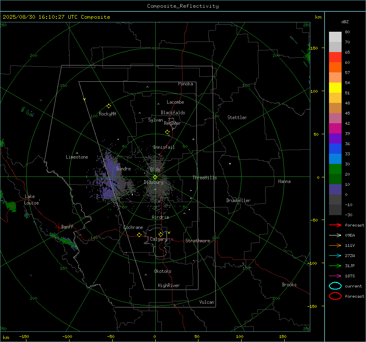The width and height of the screenshot is (366, 342).
Task: Click the ThreeHills city label
Action: 205,178
